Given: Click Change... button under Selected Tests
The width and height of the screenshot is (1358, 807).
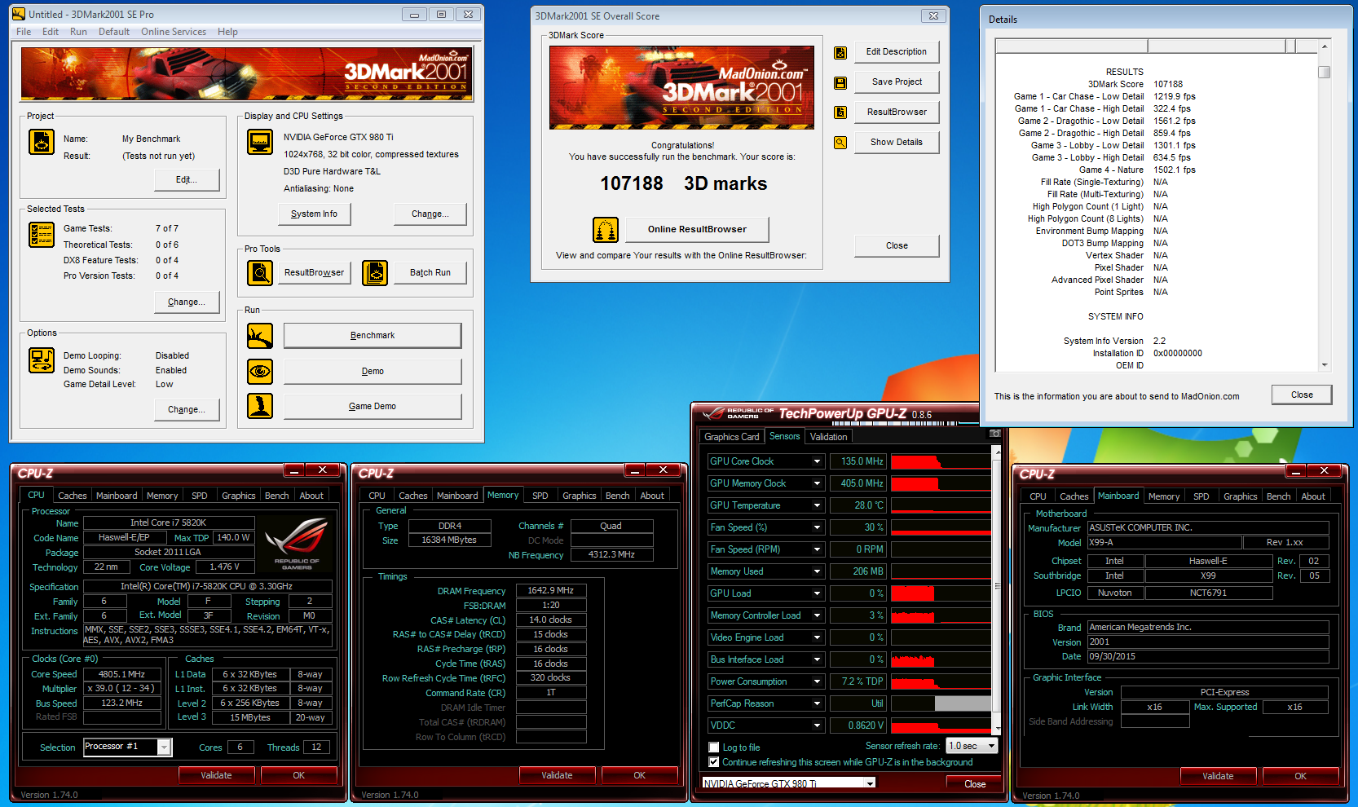Looking at the screenshot, I should (x=187, y=302).
